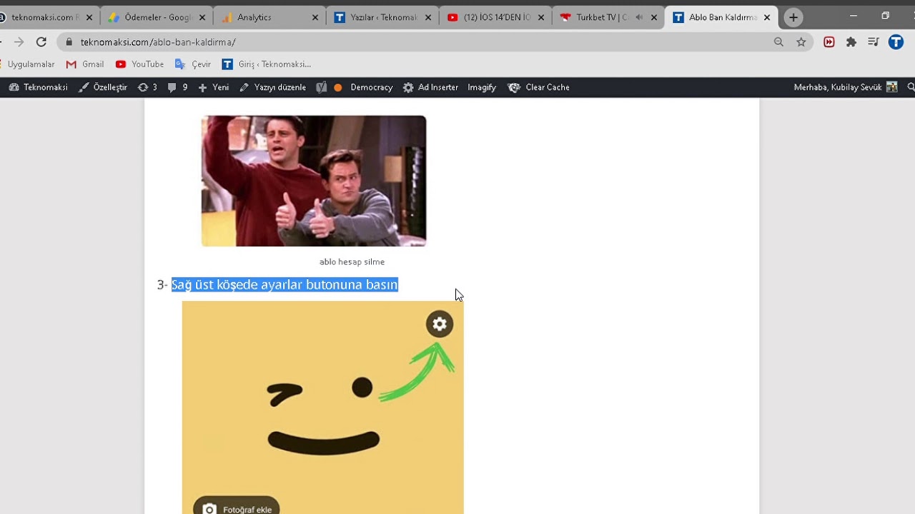Open the Yoast SEO icon in admin bar
Image resolution: width=915 pixels, height=514 pixels.
322,87
